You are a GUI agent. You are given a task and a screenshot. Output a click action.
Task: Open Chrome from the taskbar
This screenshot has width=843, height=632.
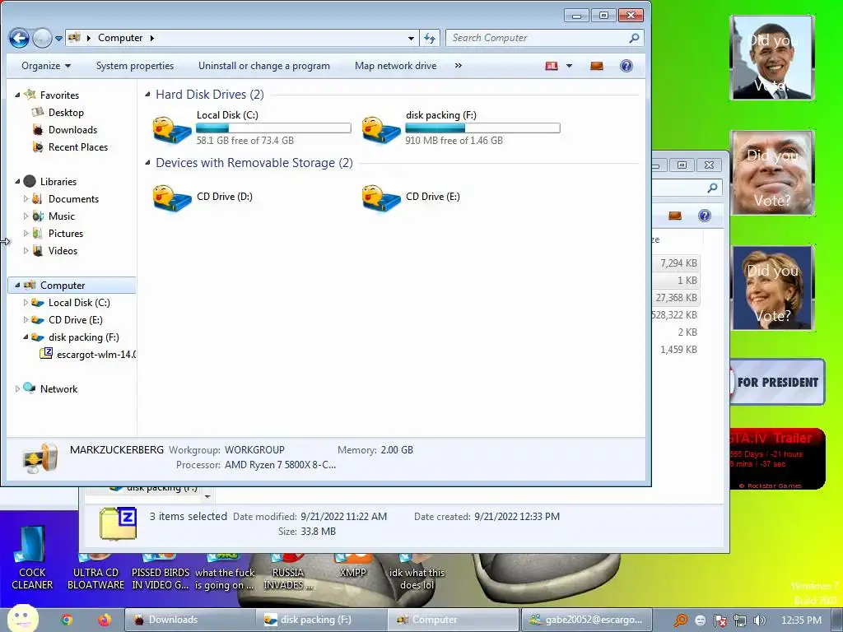pyautogui.click(x=67, y=620)
